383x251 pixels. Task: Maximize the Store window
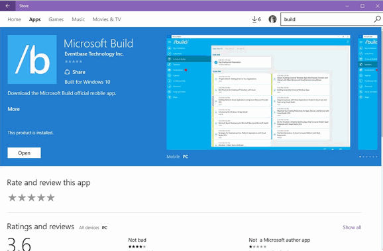(x=362, y=6)
